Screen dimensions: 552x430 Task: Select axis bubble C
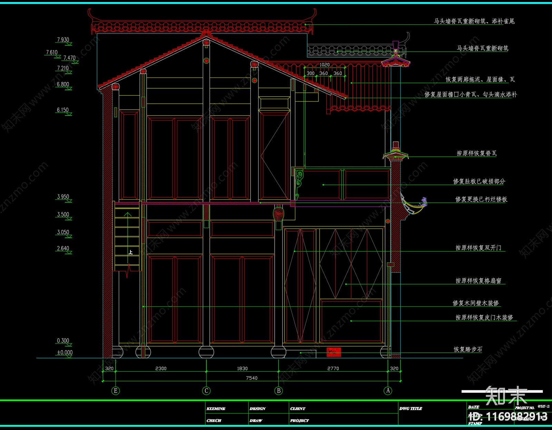click(206, 391)
